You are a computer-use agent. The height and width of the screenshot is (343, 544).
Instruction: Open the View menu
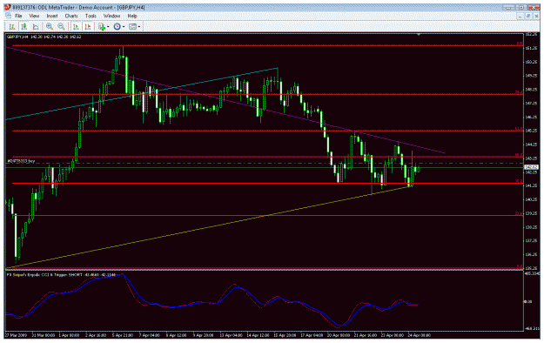pyautogui.click(x=34, y=16)
